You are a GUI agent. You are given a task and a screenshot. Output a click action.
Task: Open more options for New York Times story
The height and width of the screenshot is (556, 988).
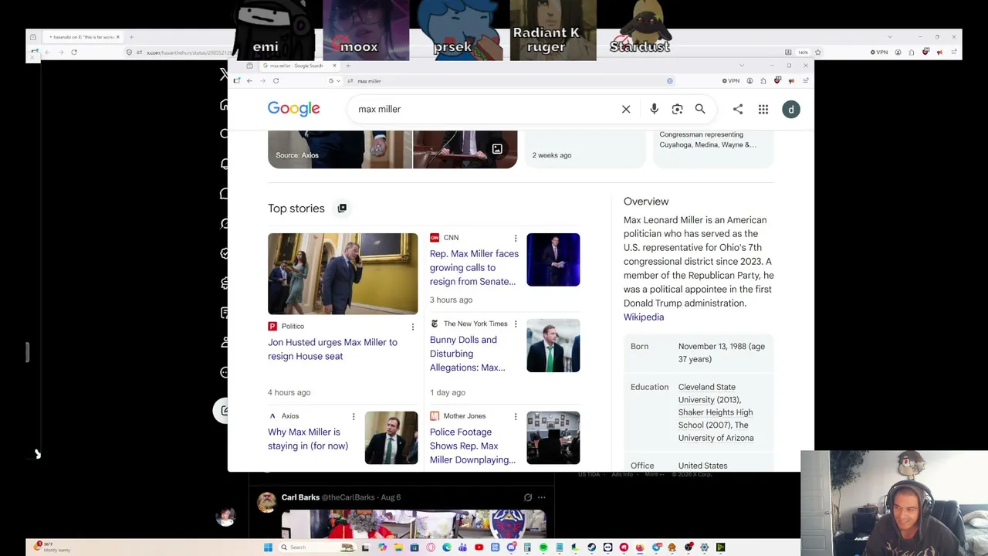[x=516, y=324]
